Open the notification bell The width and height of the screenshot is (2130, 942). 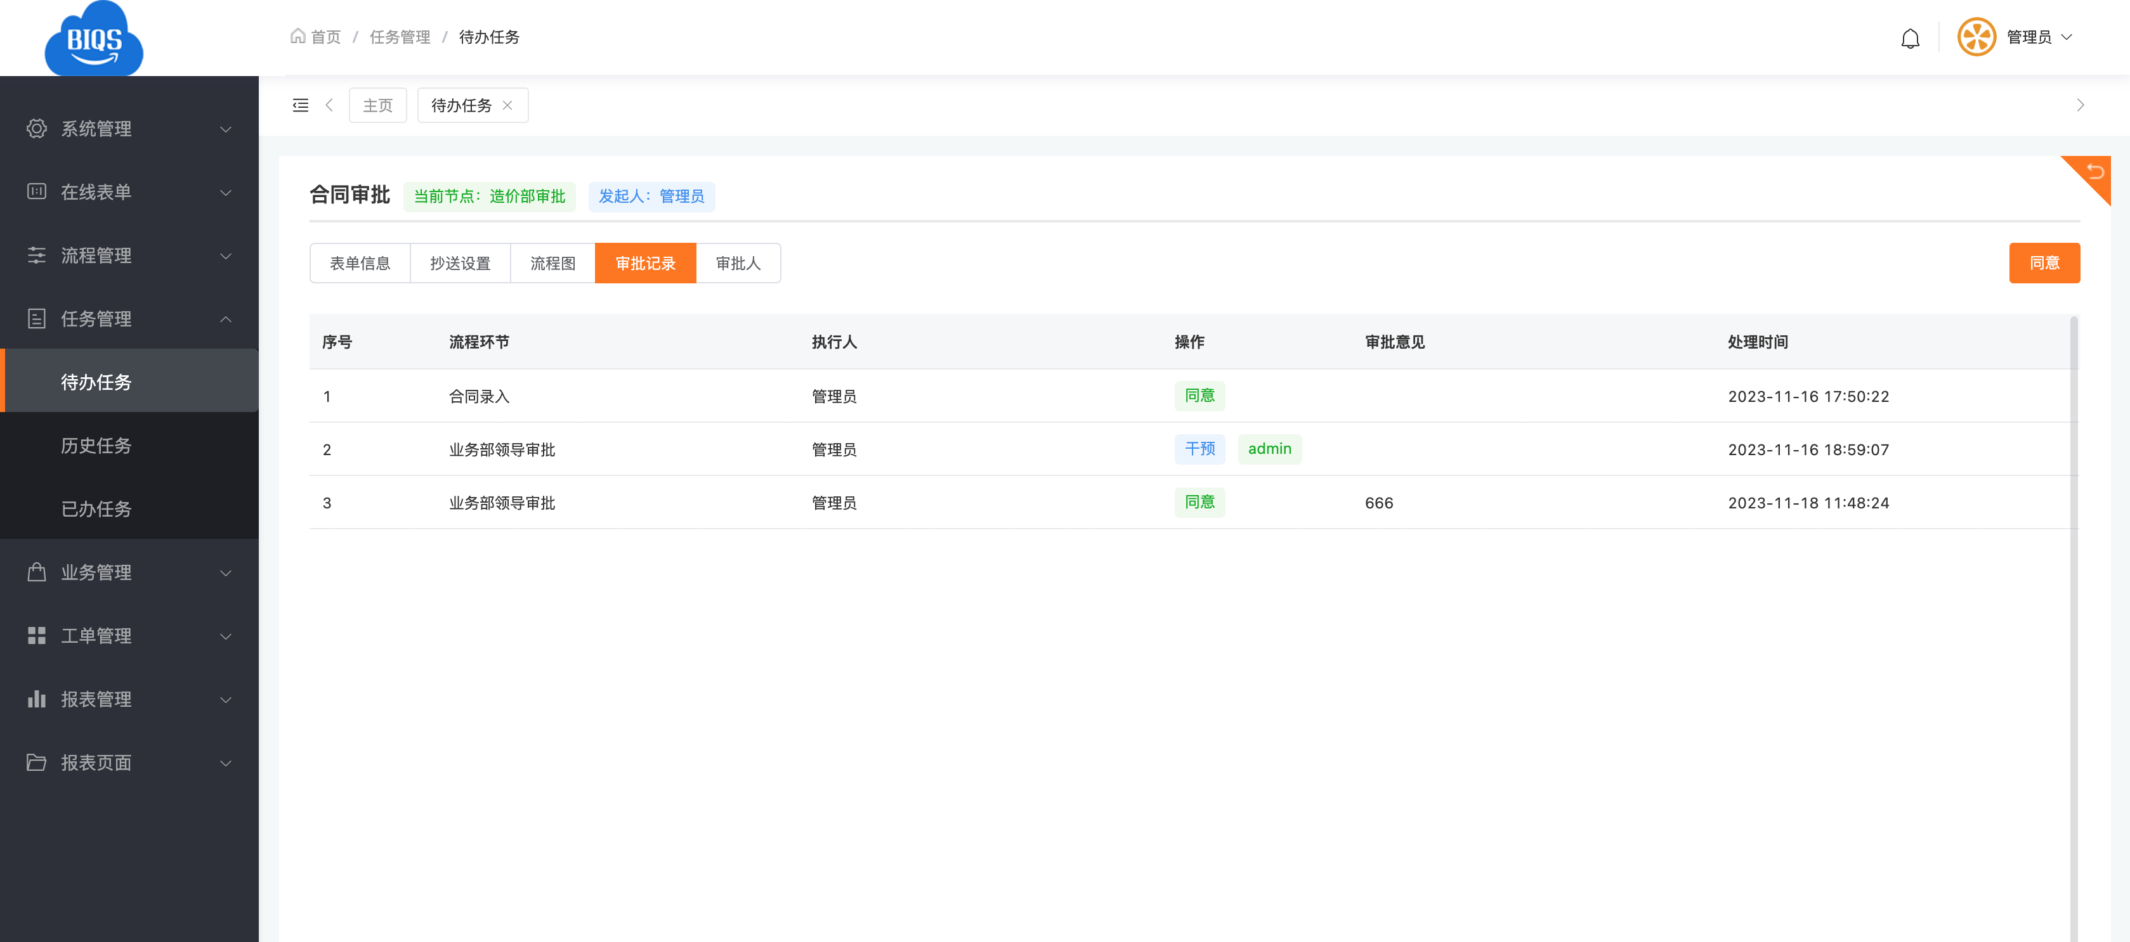pyautogui.click(x=1909, y=38)
